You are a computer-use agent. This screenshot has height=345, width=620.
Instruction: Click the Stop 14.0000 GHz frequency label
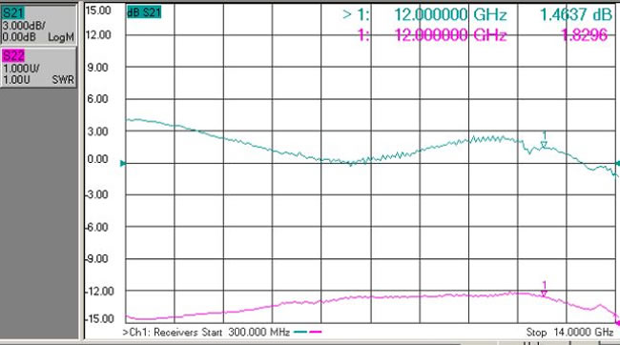tap(569, 332)
